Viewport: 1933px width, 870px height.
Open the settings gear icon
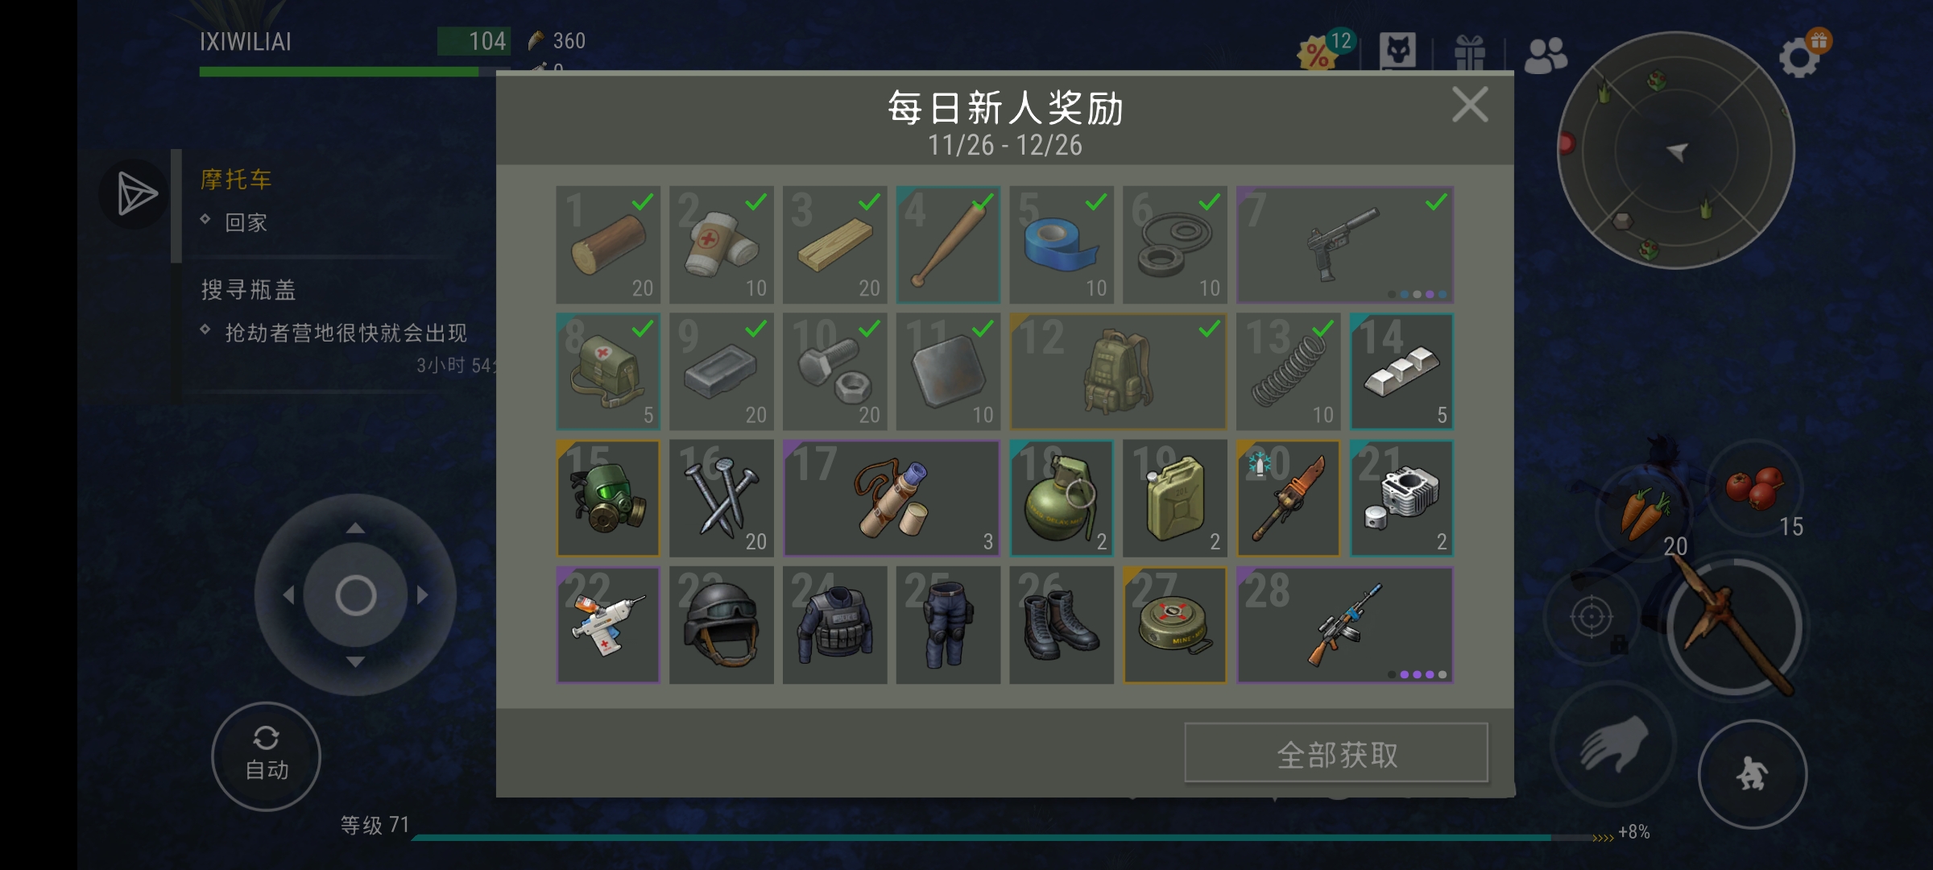(x=1801, y=55)
